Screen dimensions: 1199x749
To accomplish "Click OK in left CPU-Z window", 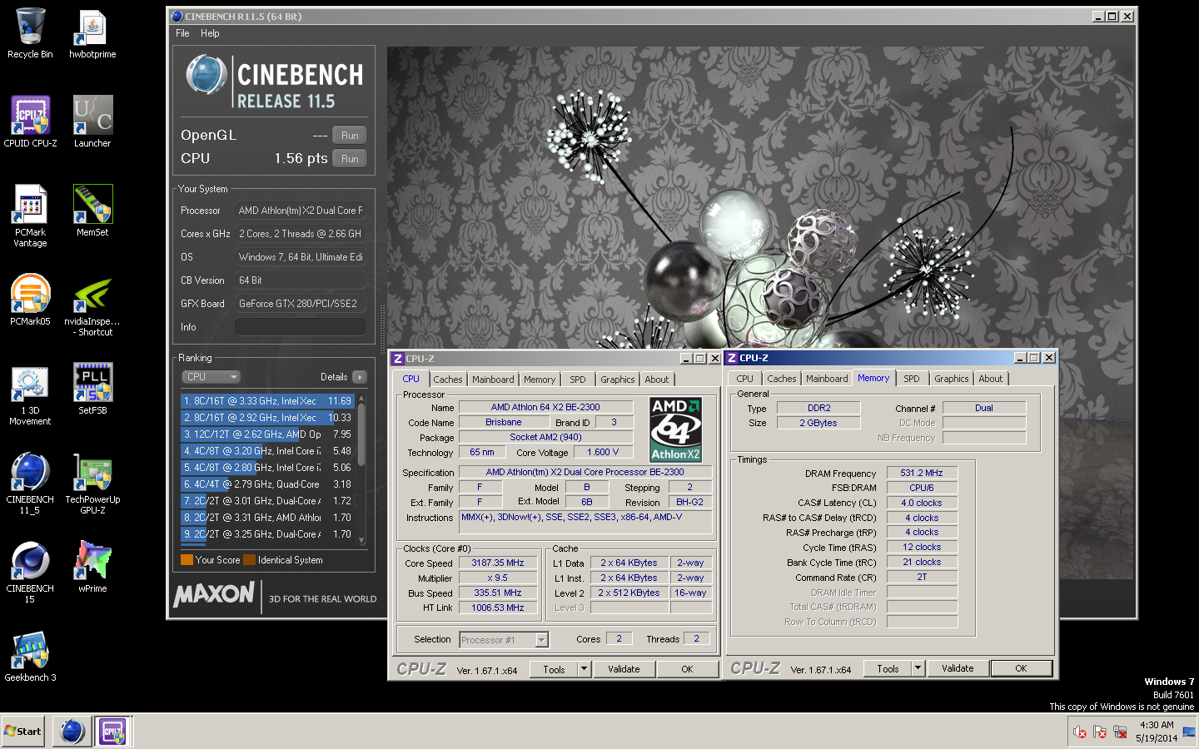I will [687, 669].
